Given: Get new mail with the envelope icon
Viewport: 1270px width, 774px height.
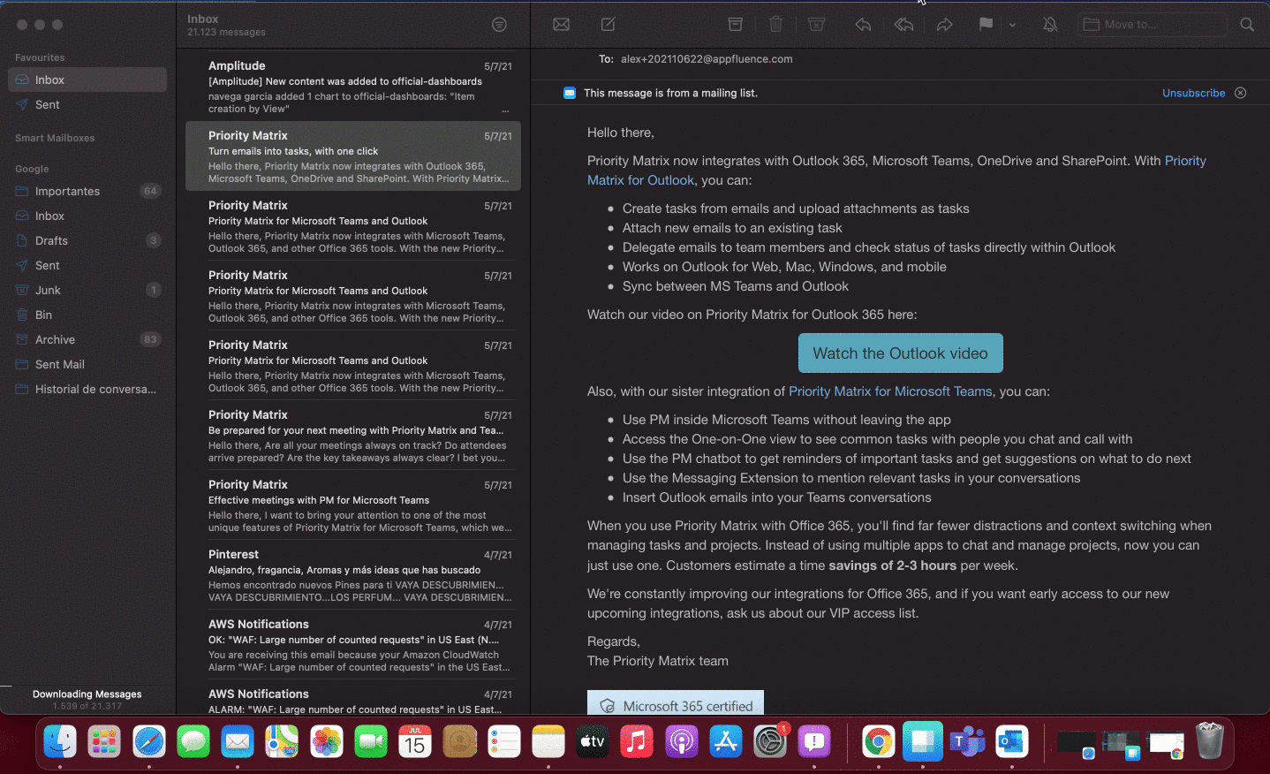Looking at the screenshot, I should click(561, 25).
